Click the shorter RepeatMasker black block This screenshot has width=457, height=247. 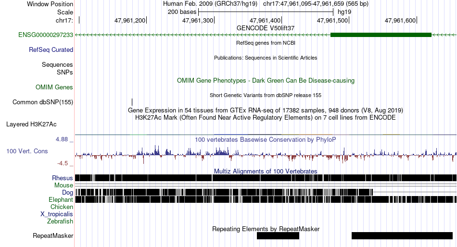coord(278,236)
